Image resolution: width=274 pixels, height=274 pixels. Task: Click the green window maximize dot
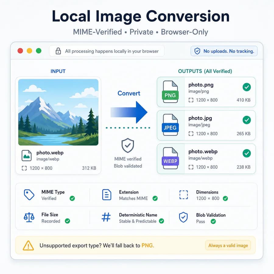[39, 51]
